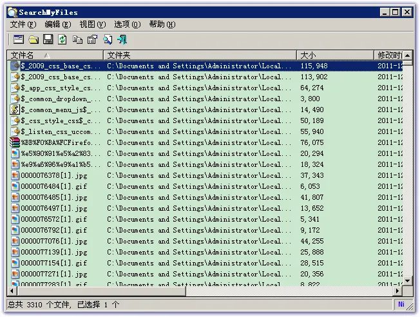
Task: Click the image icon of 0000076378[1].jpg
Action: point(15,175)
